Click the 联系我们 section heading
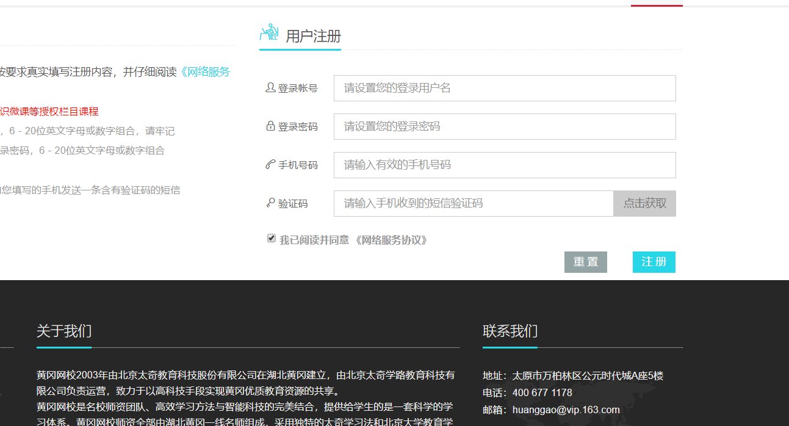Screen dimensions: 789x426 509,331
